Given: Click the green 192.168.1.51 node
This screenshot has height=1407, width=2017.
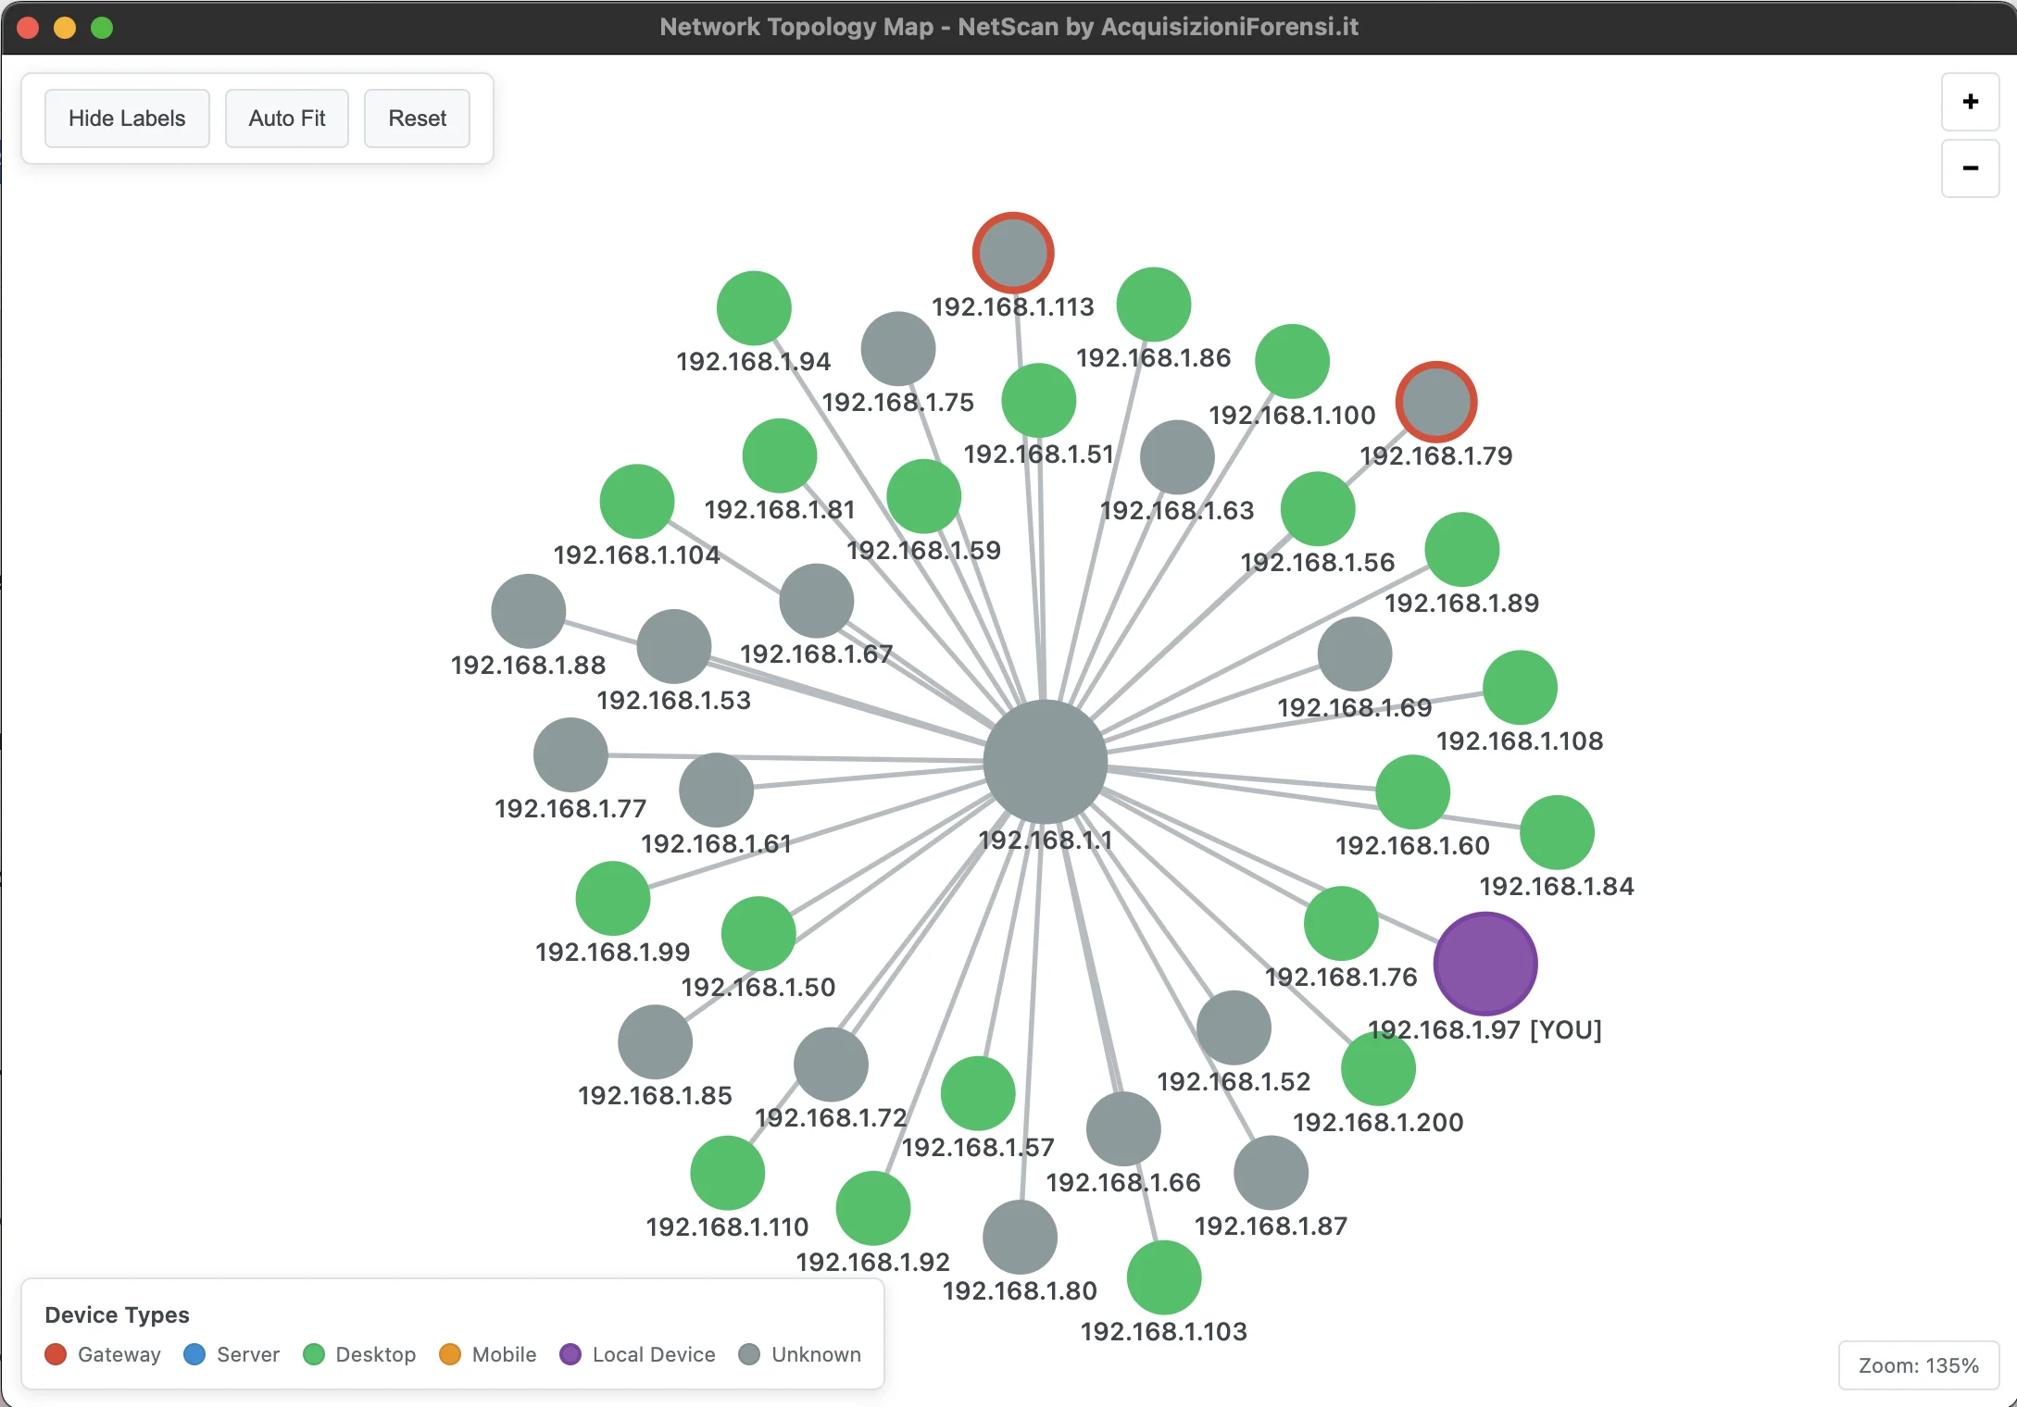Looking at the screenshot, I should 1039,401.
